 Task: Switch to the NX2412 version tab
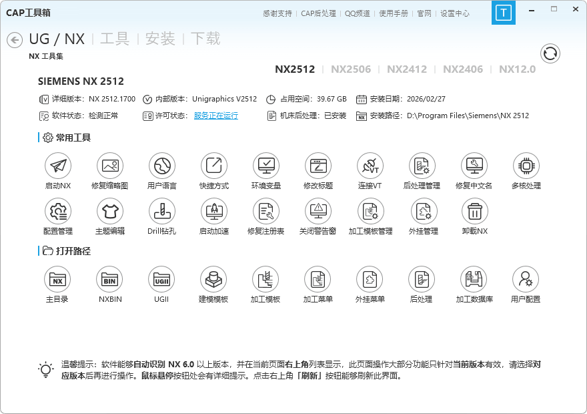[x=407, y=69]
